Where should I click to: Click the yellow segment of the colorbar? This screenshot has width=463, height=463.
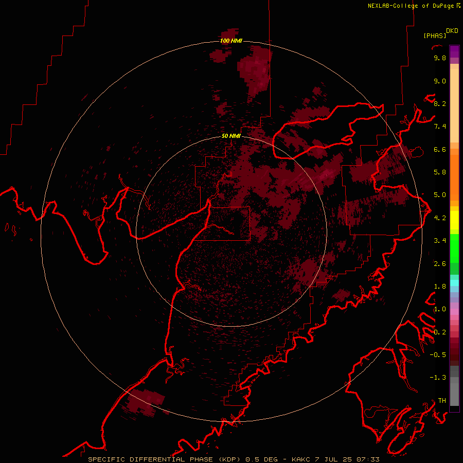pos(454,220)
